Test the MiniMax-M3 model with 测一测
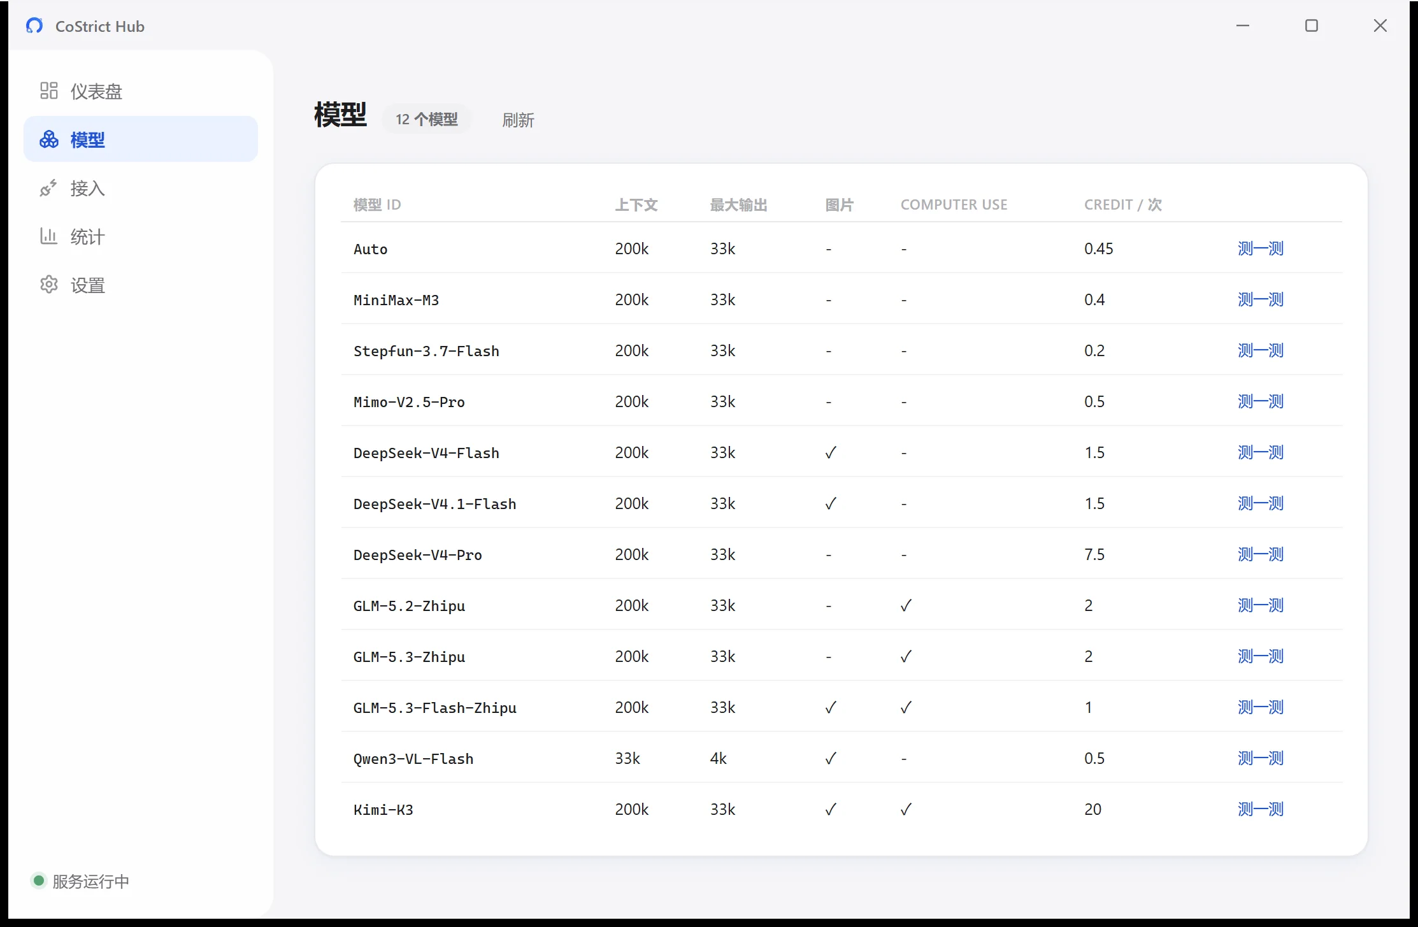Viewport: 1418px width, 927px height. (x=1261, y=299)
